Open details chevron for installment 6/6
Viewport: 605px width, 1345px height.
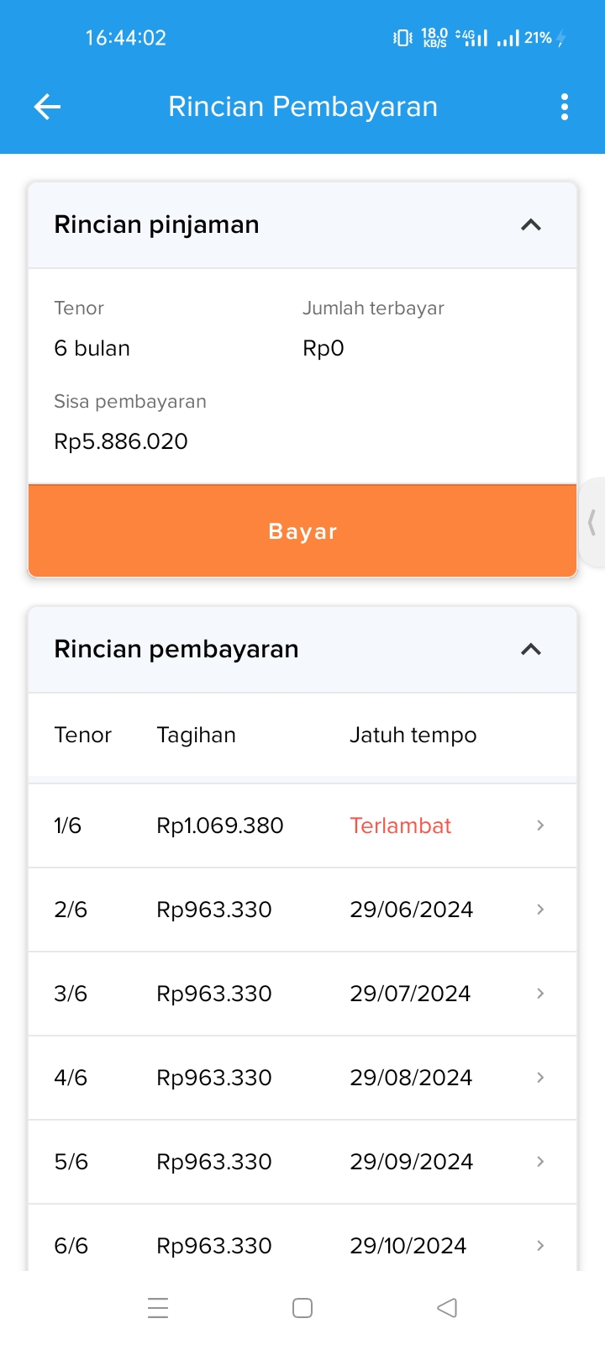click(540, 1246)
